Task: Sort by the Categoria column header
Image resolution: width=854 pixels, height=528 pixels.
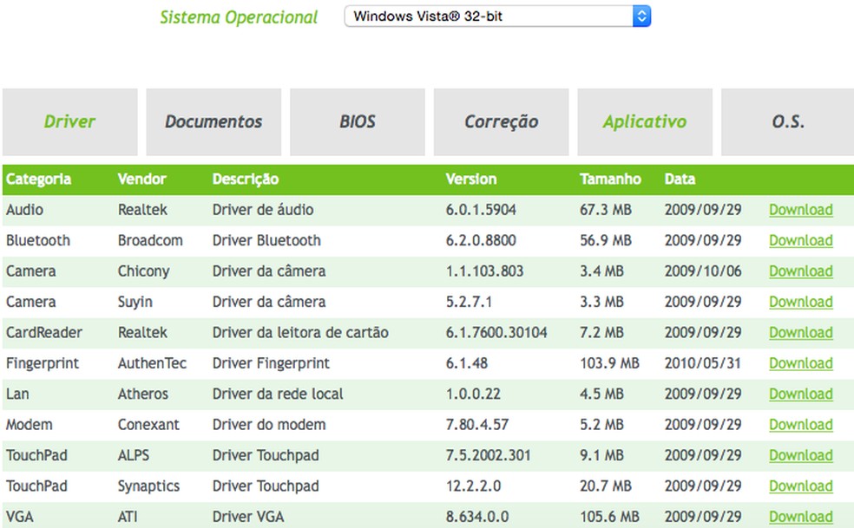Action: point(36,179)
